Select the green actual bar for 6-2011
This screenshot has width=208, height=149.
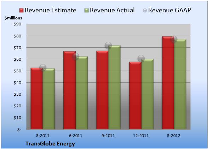[82, 93]
